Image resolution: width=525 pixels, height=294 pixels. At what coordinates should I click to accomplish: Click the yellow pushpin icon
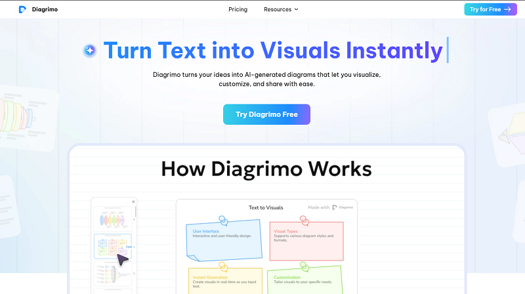coord(223,266)
